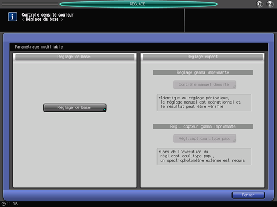Open the 'Réglage de base' dark button
Image resolution: width=277 pixels, height=207 pixels.
75,108
